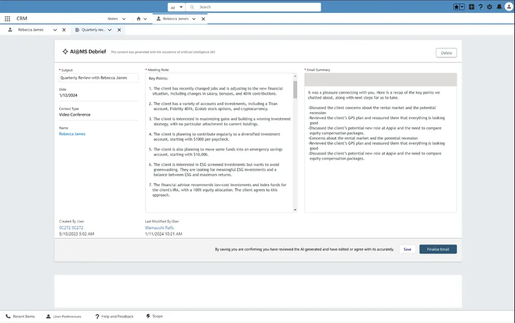Click the home icon in navigation bar

(138, 18)
